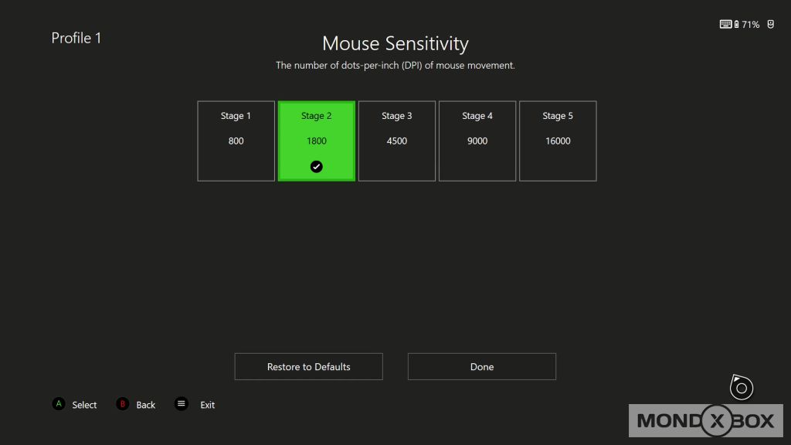791x445 pixels.
Task: Click the 71% battery percentage text
Action: pyautogui.click(x=751, y=25)
